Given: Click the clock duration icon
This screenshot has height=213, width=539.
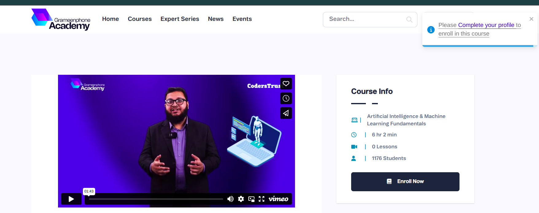Looking at the screenshot, I should (354, 135).
